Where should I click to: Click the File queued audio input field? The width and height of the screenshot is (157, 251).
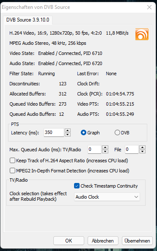point(132,150)
